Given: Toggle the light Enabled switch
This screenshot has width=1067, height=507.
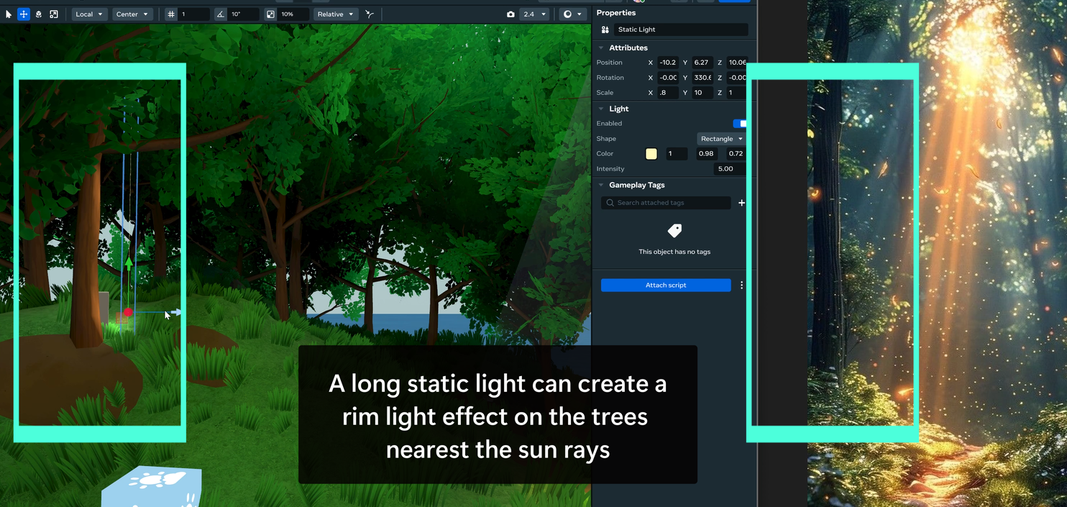Looking at the screenshot, I should (739, 124).
